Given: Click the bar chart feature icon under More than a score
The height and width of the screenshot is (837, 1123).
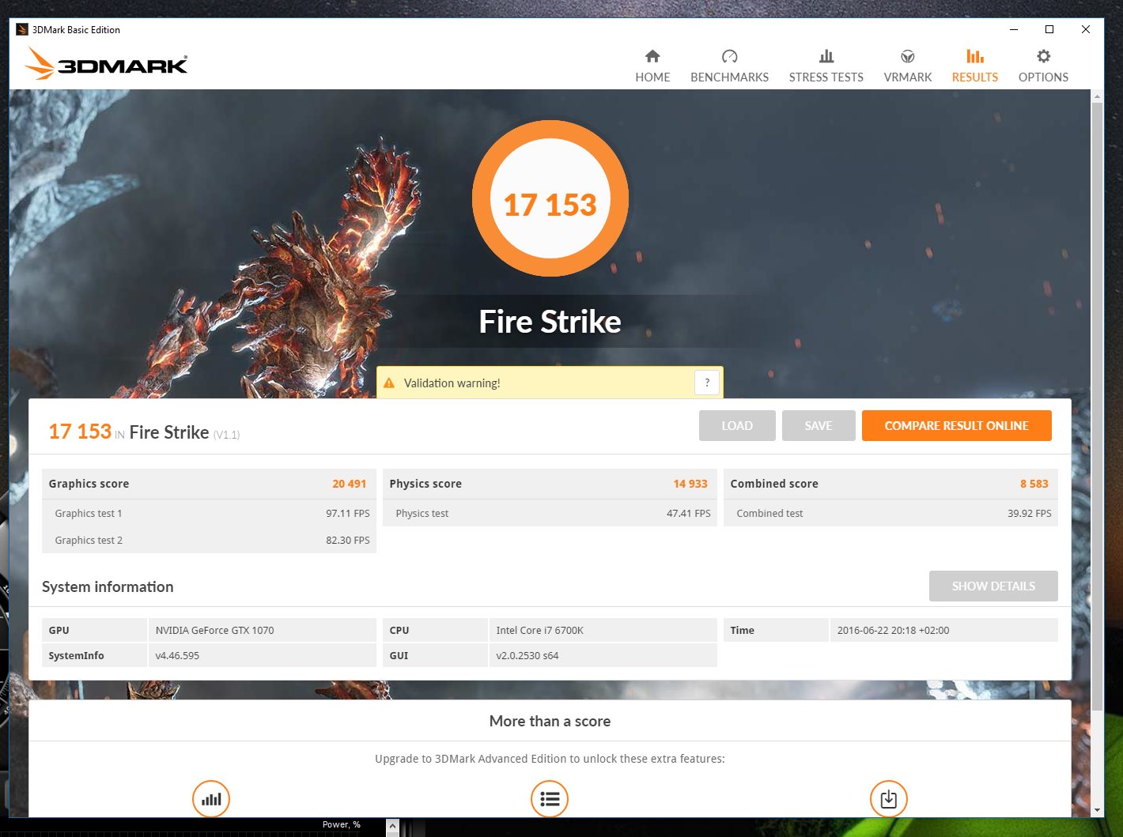Looking at the screenshot, I should tap(211, 799).
